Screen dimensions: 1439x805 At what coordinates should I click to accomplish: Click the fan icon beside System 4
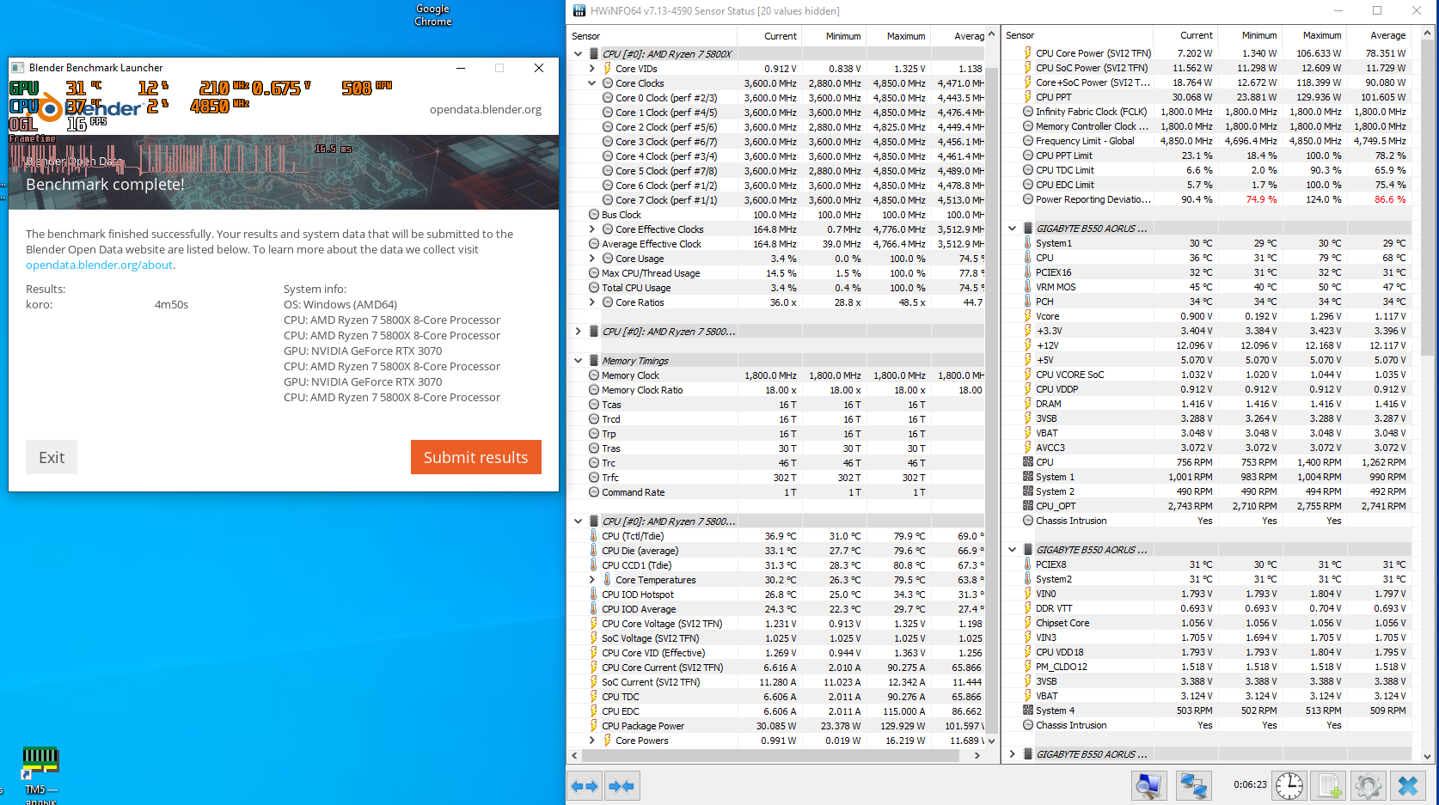1027,710
